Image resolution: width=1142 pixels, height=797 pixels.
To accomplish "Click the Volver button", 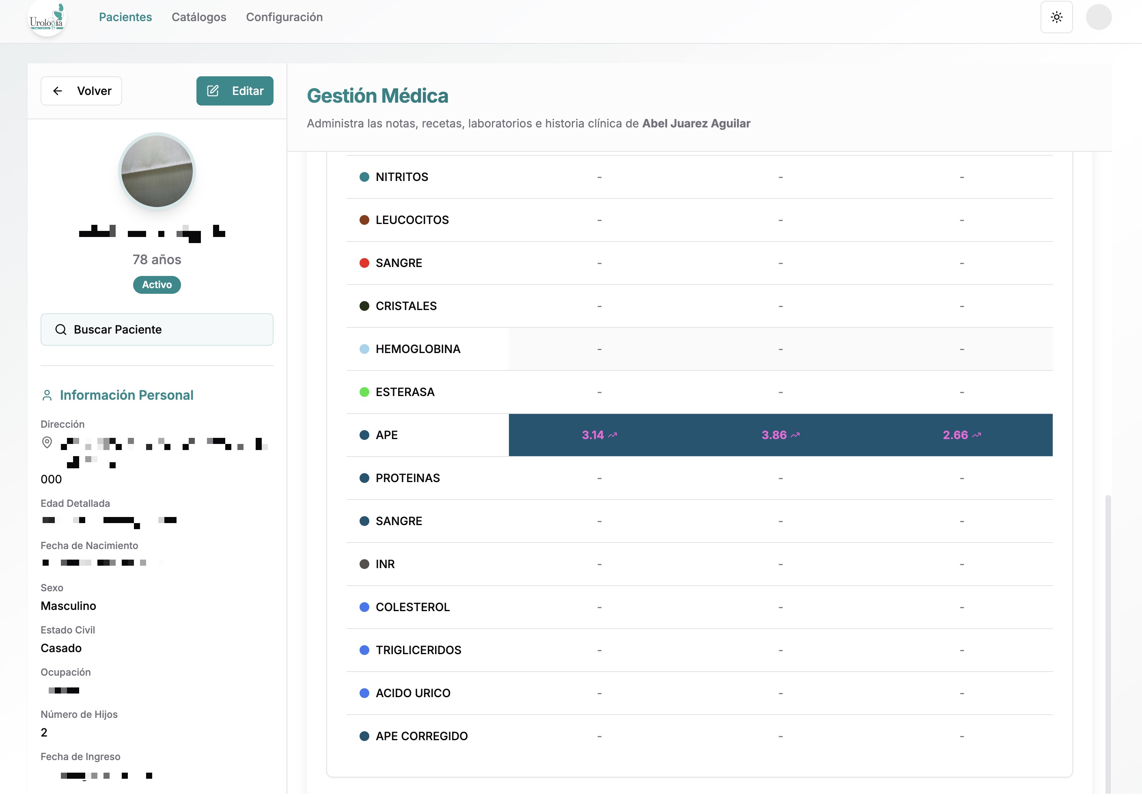I will [x=81, y=90].
